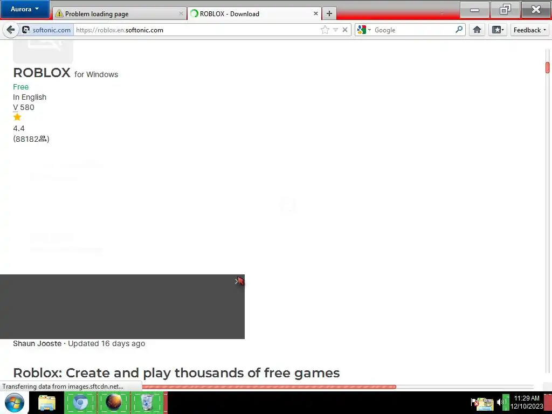Viewport: 552px width, 414px height.
Task: Restore down the browser window
Action: click(x=505, y=10)
